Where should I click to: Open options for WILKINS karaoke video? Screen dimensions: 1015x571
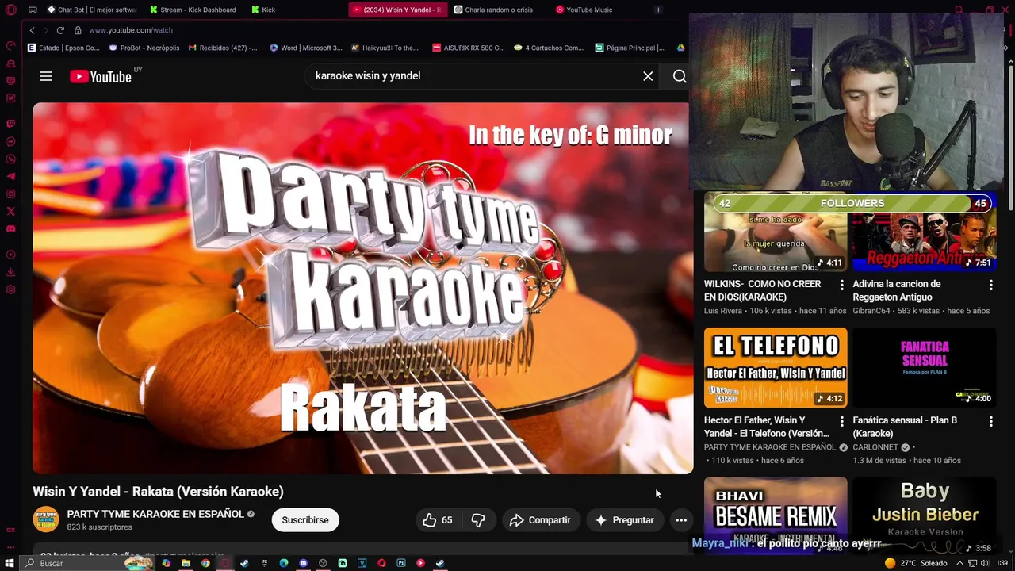tap(842, 285)
